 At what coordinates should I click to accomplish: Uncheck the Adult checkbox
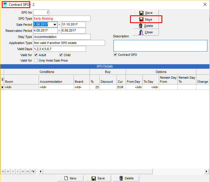click(36, 55)
